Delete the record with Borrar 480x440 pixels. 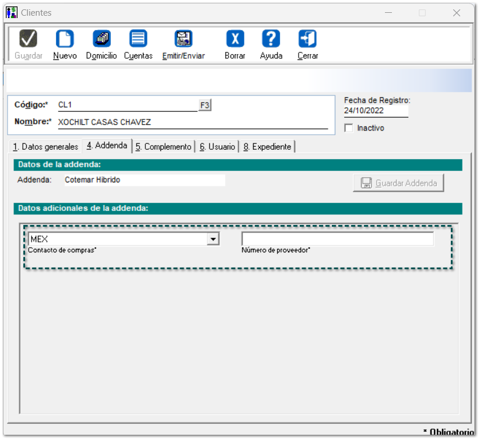[x=234, y=39]
